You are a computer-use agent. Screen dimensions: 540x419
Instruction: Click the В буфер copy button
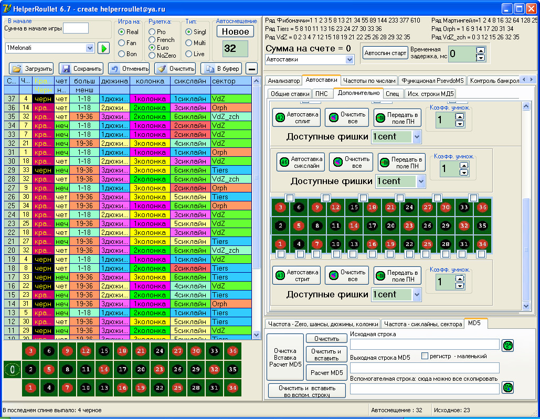point(221,69)
